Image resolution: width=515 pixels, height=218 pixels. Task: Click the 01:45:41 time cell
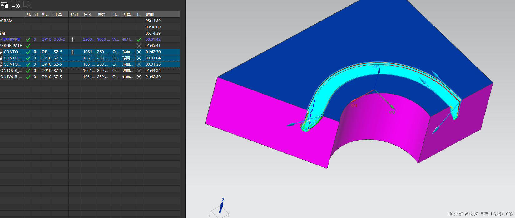click(153, 46)
